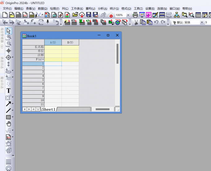This screenshot has width=211, height=171.
Task: Expand the Arrow tool dropdown arrow
Action: 13,104
